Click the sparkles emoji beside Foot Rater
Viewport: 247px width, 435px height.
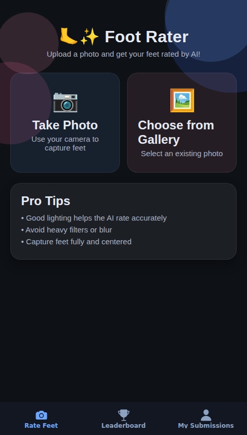coord(89,37)
